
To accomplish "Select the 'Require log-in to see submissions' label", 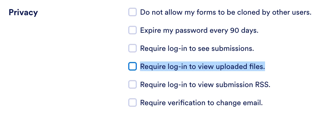I will tap(197, 49).
